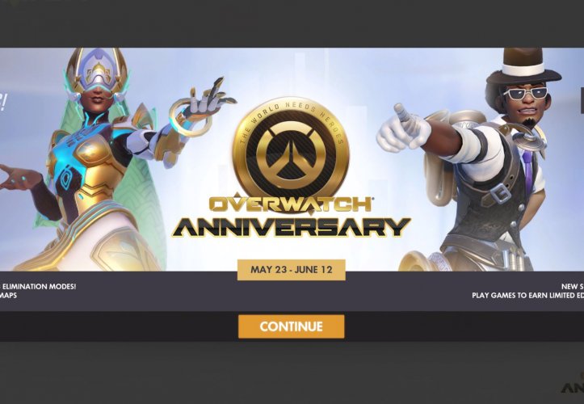Click the orange CONTINUE button
The height and width of the screenshot is (404, 584).
(x=292, y=326)
